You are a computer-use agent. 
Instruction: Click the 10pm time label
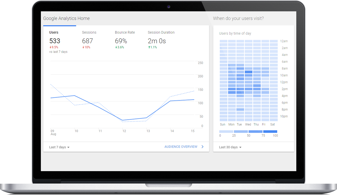[x=284, y=117]
